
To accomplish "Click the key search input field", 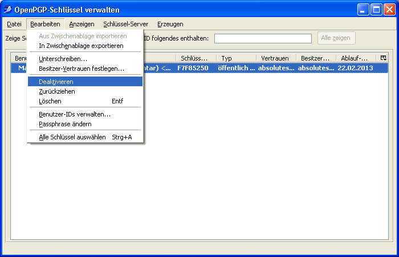I will click(x=263, y=38).
